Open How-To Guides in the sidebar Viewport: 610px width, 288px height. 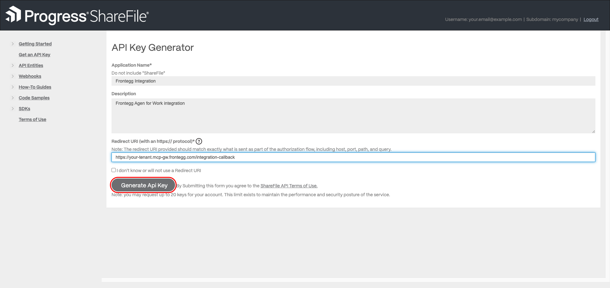click(35, 87)
